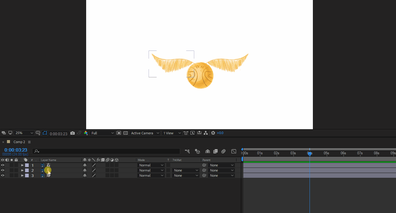The image size is (396, 213).
Task: Hide layer 3 球 with eye toggle
Action: [x=3, y=175]
